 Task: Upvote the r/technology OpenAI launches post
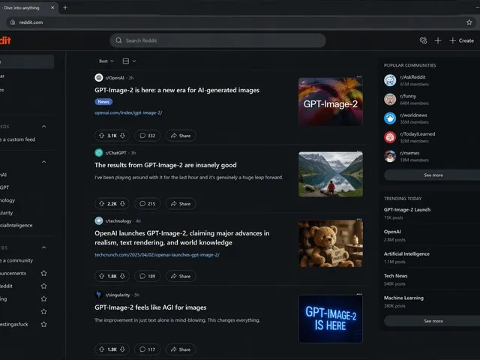(102, 276)
